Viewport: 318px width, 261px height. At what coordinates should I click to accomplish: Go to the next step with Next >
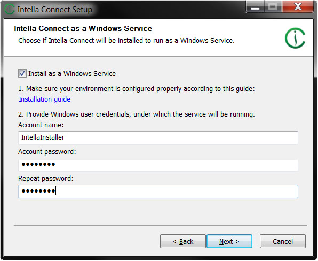(x=229, y=241)
